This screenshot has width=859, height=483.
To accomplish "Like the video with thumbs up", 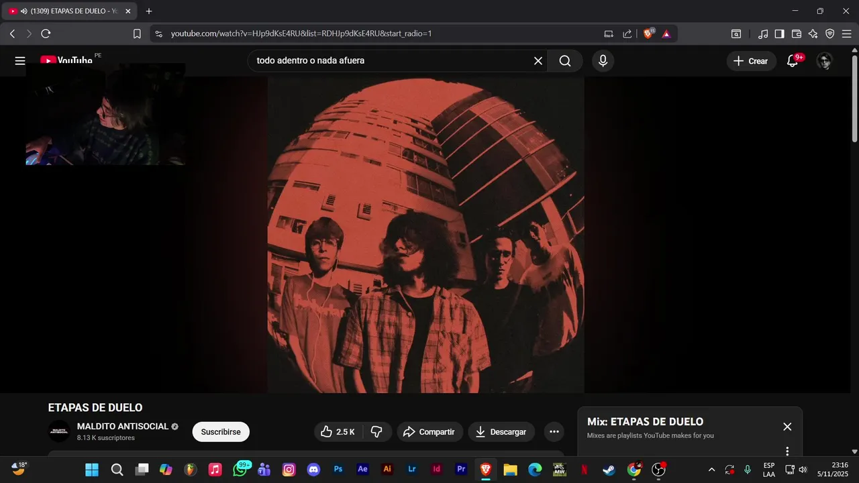I will [338, 432].
